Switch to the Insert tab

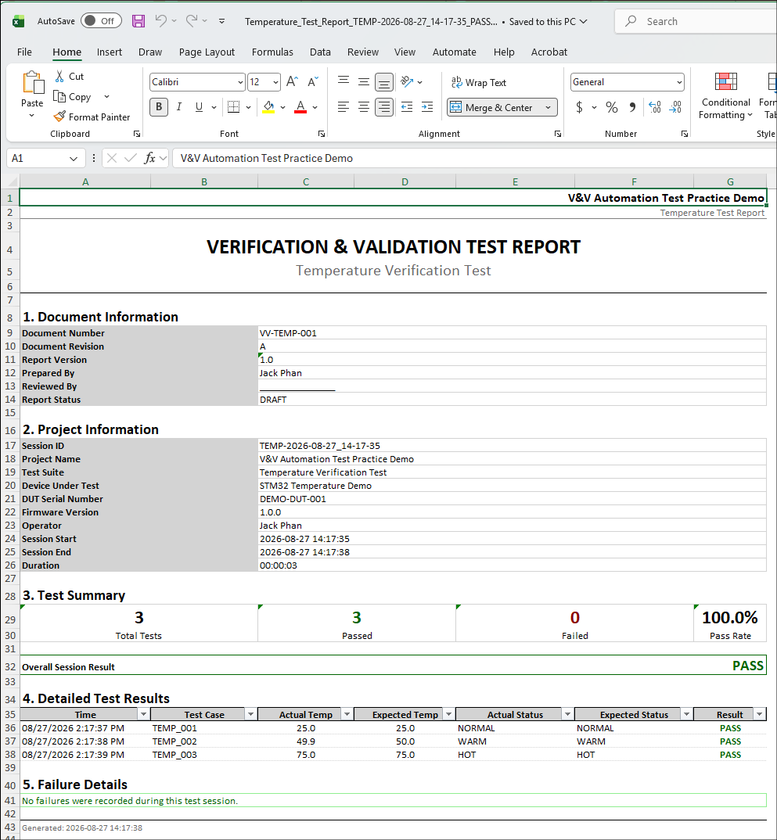tap(110, 52)
